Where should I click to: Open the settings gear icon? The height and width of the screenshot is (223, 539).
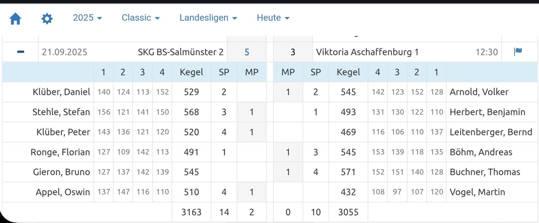47,19
